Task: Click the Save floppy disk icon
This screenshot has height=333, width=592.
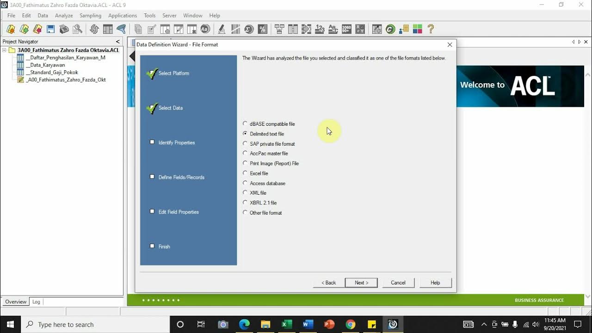Action: [51, 29]
